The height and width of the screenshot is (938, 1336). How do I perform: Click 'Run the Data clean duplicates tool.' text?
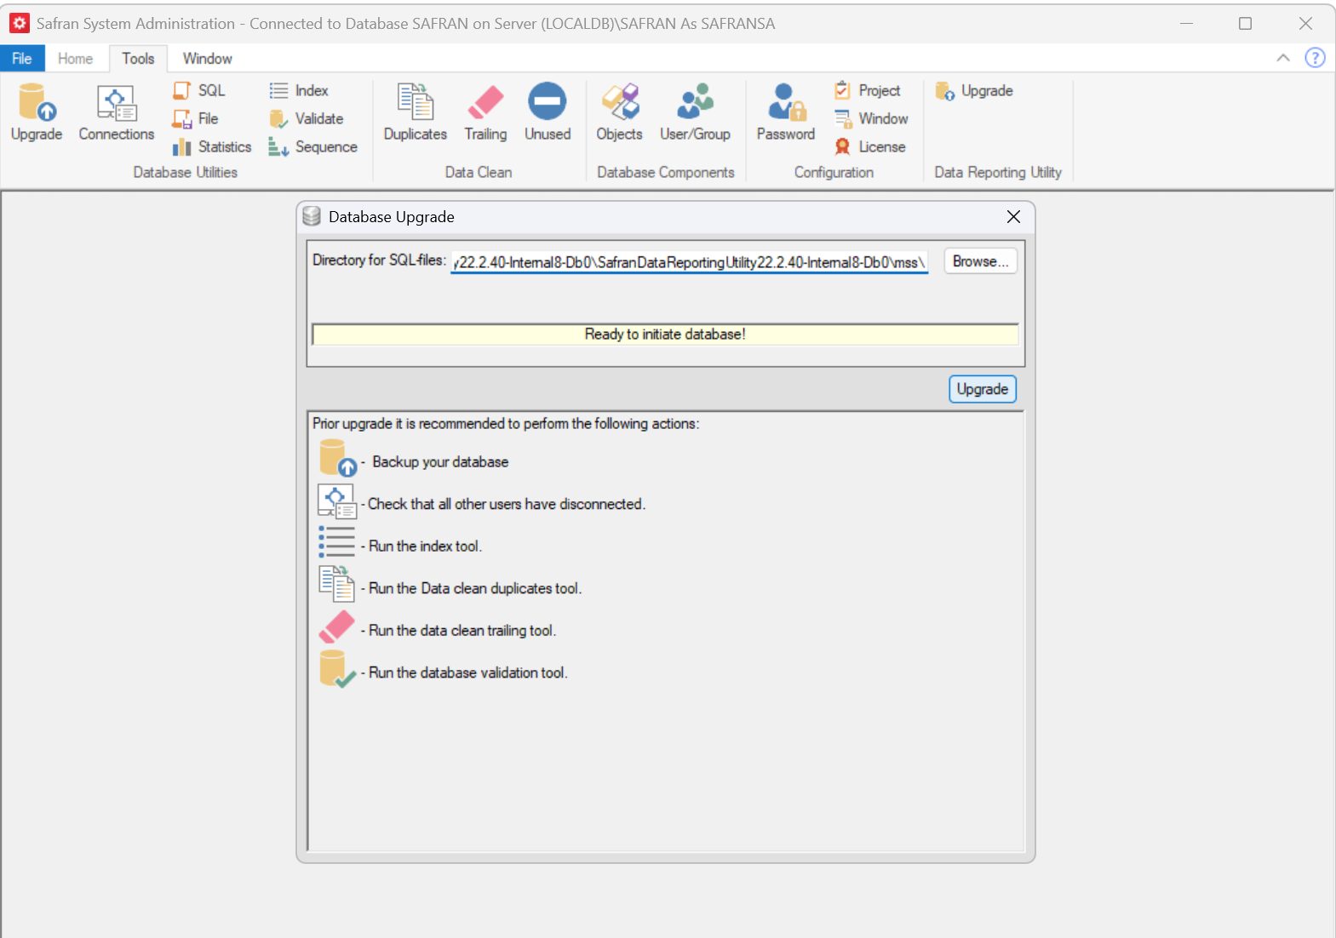pyautogui.click(x=475, y=588)
